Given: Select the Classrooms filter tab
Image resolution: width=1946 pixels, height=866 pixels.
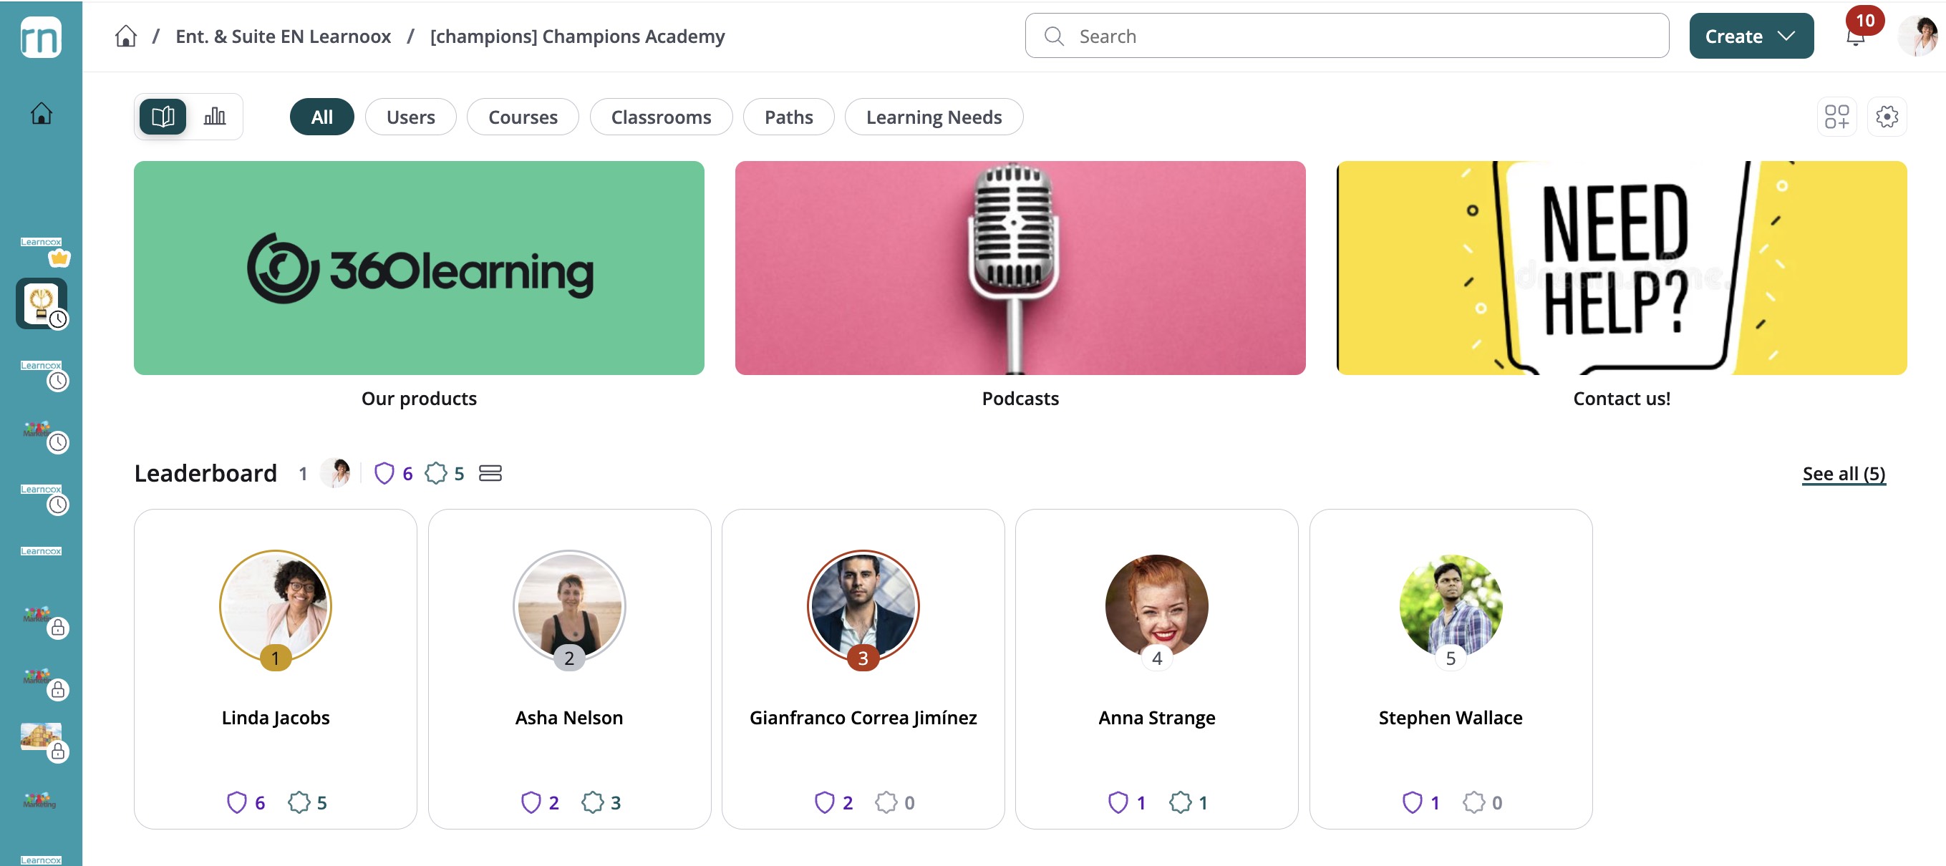Looking at the screenshot, I should pyautogui.click(x=661, y=117).
